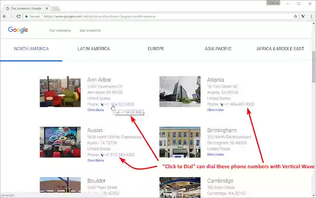
Task: Click the Ann Arbor office photo
Action: point(60,92)
